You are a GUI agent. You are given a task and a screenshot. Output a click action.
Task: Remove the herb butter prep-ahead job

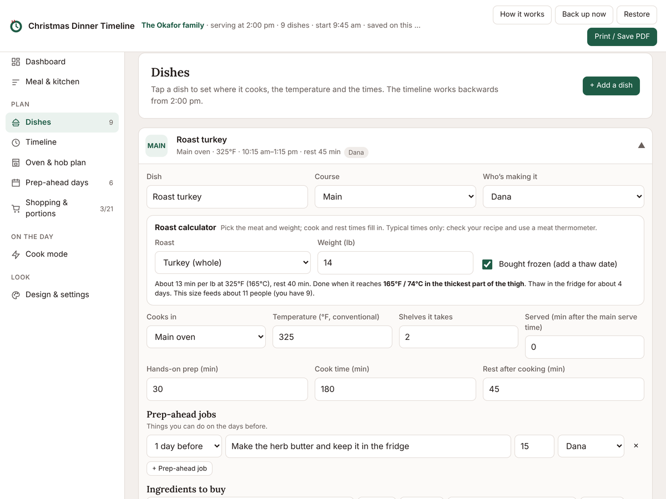point(636,446)
